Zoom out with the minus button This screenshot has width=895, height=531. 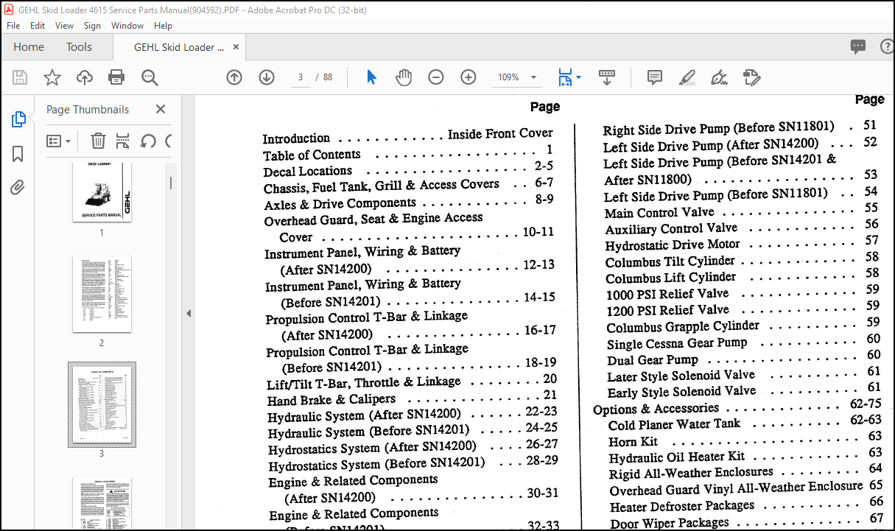pyautogui.click(x=436, y=77)
